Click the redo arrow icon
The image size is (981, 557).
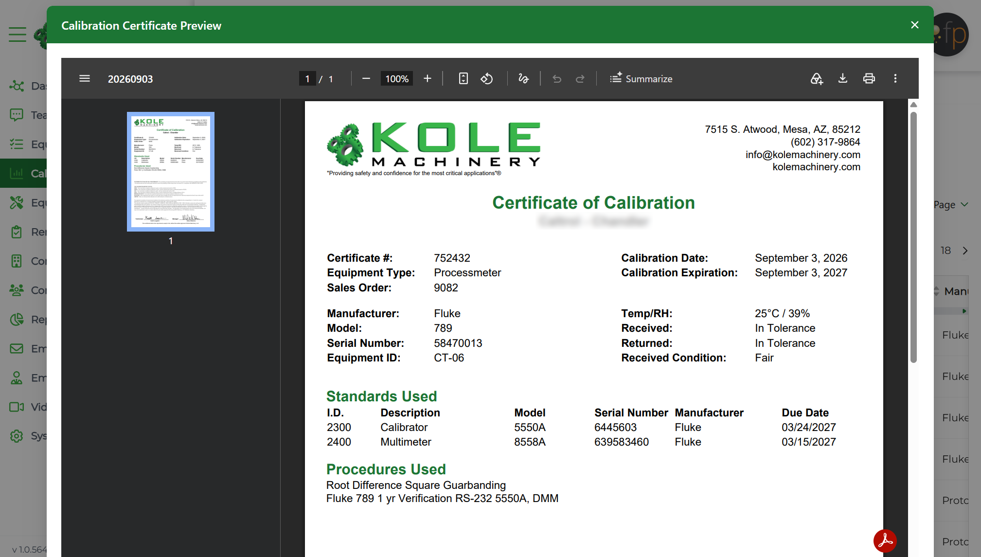(580, 78)
